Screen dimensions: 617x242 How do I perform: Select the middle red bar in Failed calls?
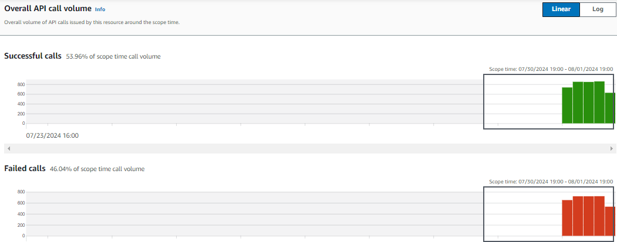(x=589, y=216)
